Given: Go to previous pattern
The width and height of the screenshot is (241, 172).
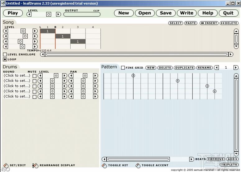Looking at the screenshot, I should pos(216,67).
